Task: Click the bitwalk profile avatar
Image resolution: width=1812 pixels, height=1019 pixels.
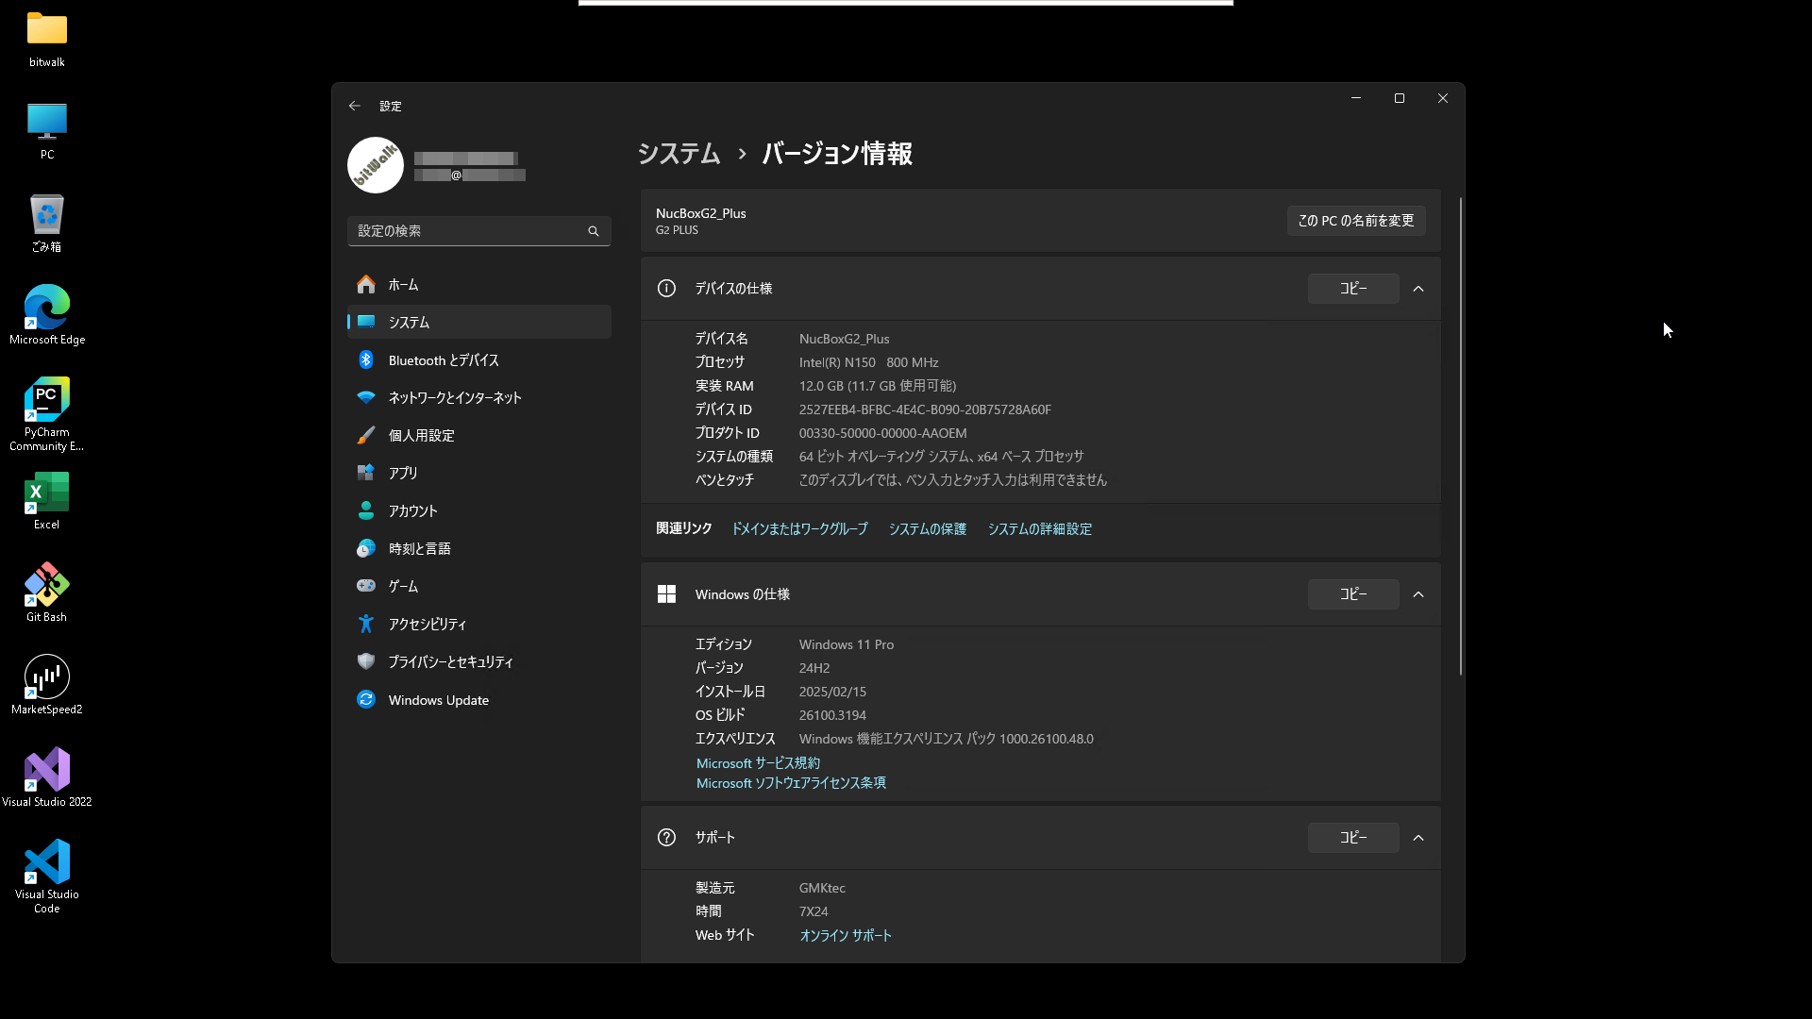Action: [376, 165]
